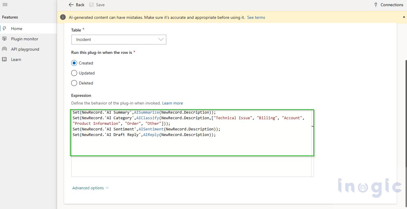
Task: Click the AISentiment function text
Action: 151,129
